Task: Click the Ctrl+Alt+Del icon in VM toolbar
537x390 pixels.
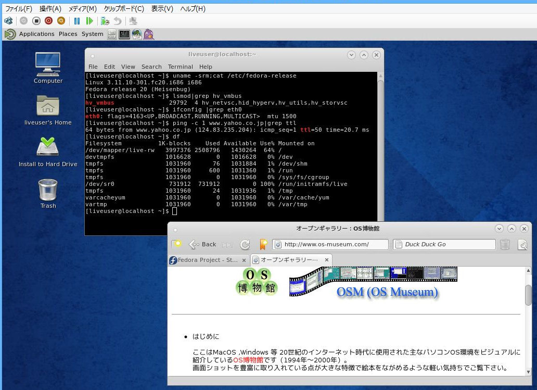Action: click(8, 21)
